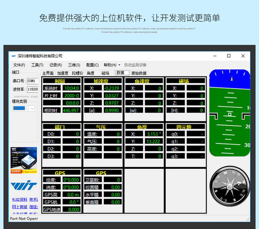Click the 相对时 value 446.997
Screen dimensions: 259x229
coord(71,111)
